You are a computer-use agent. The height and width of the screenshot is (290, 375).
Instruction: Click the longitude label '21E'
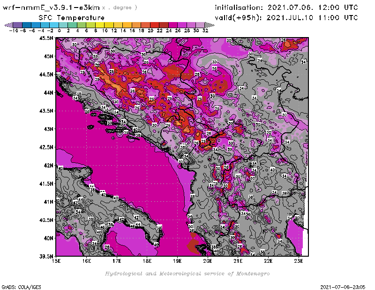238,261
